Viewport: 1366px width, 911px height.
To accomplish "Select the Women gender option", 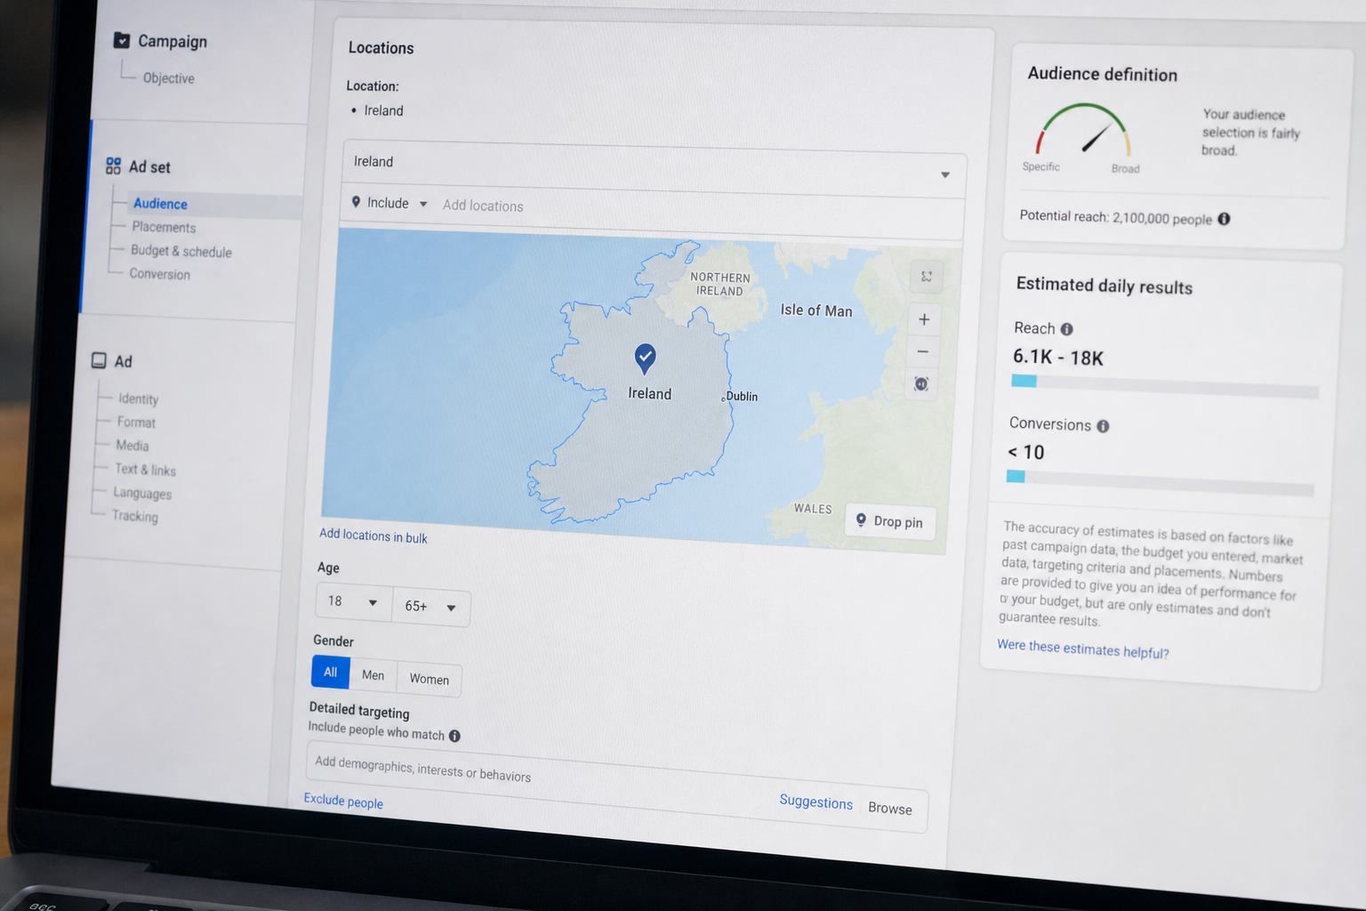I will coord(429,679).
